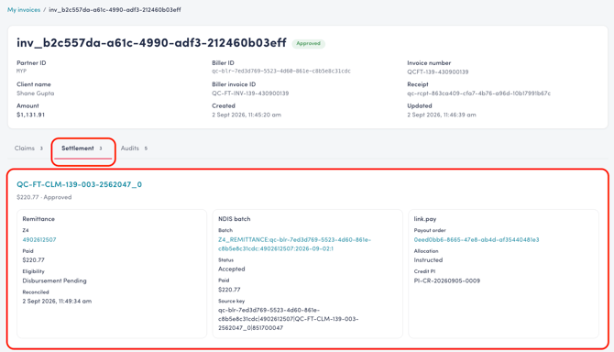Screen dimensions: 614x352
Task: Select the NDIS batch Source key value
Action: click(x=288, y=319)
